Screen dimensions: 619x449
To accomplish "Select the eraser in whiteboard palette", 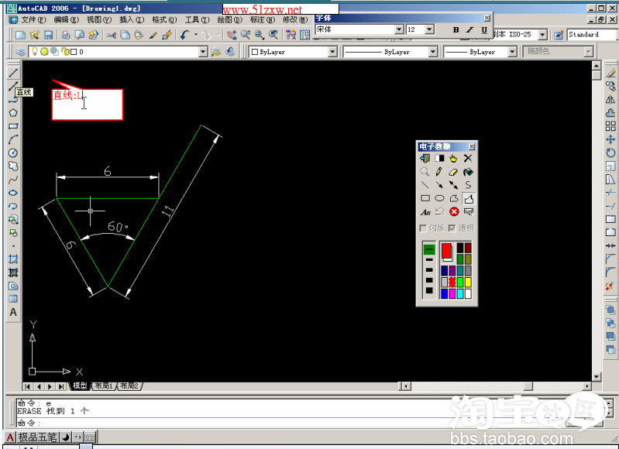I will [454, 172].
